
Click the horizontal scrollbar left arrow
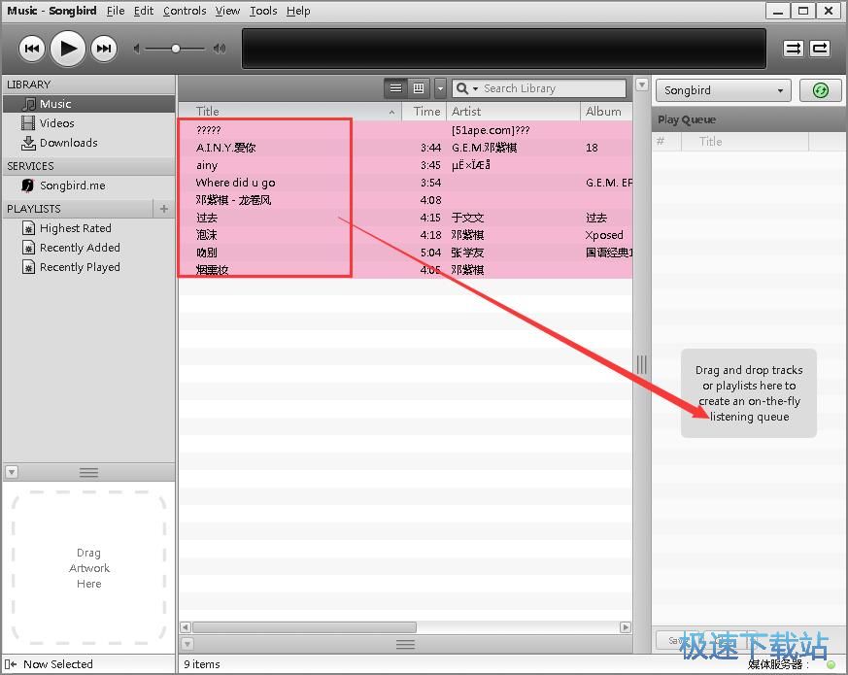(x=185, y=627)
